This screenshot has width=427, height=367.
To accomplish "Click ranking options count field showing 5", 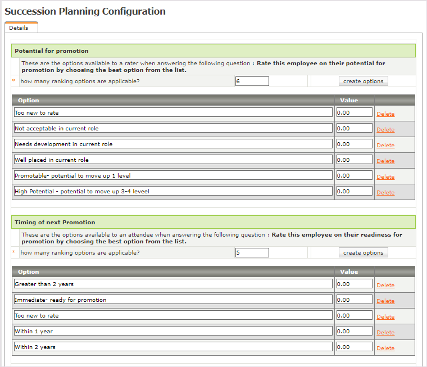I will 252,253.
